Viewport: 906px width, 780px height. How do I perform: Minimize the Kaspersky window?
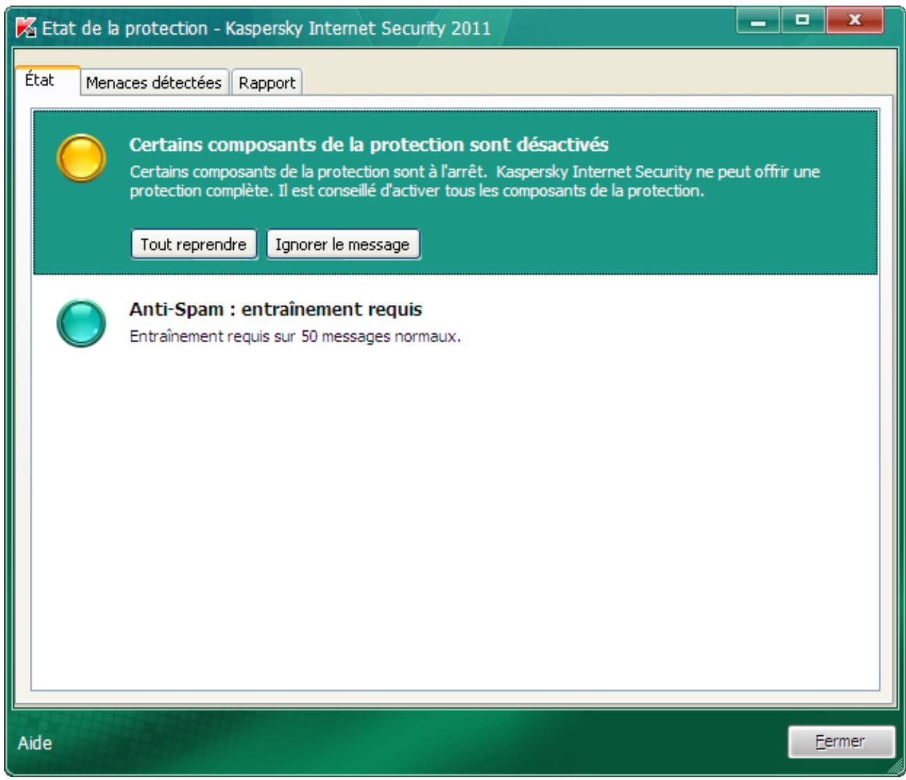click(x=758, y=22)
